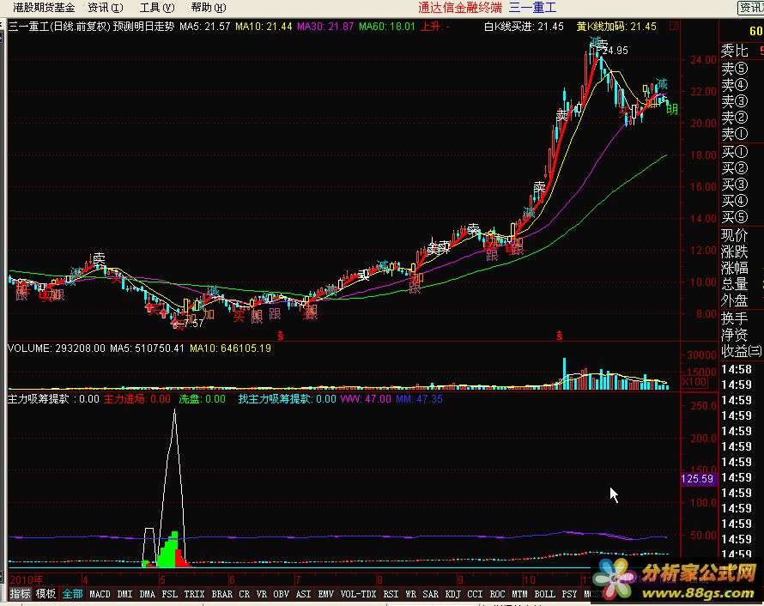Select the 全部 indicator tab
Image resolution: width=764 pixels, height=606 pixels.
(72, 594)
